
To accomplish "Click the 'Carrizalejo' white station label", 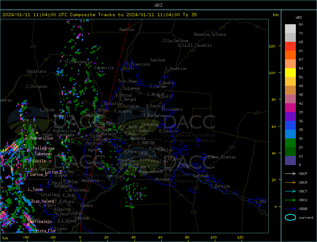I will pos(40,222).
